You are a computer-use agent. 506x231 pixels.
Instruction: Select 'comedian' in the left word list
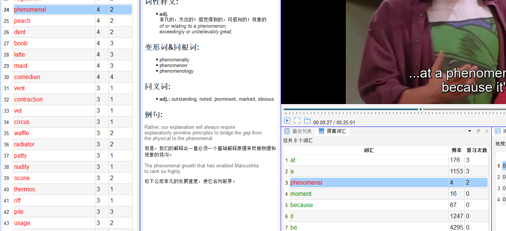(x=27, y=77)
